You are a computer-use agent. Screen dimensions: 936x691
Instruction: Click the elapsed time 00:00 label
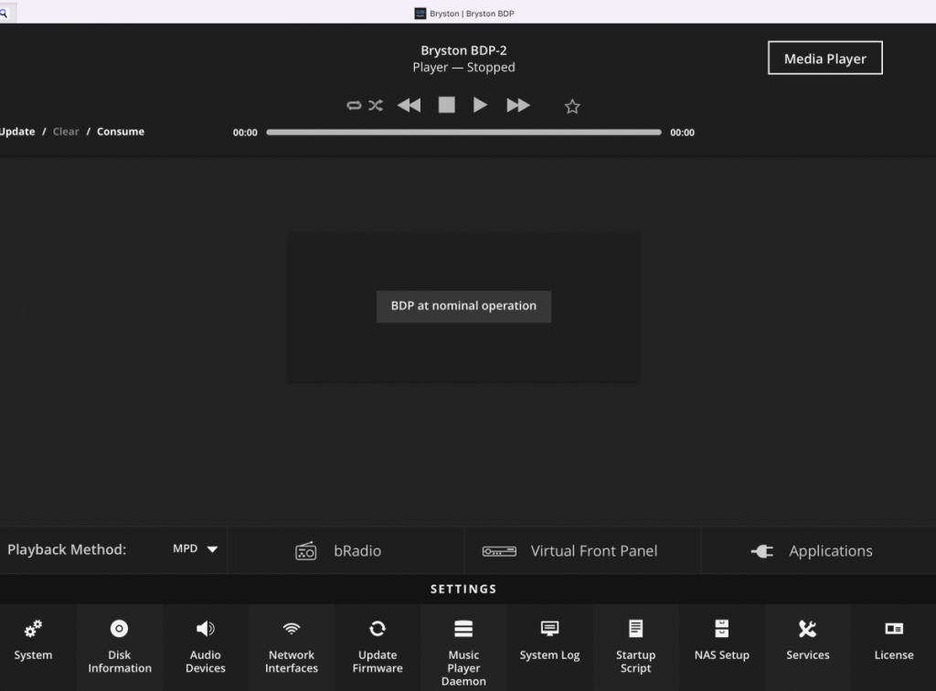click(245, 133)
